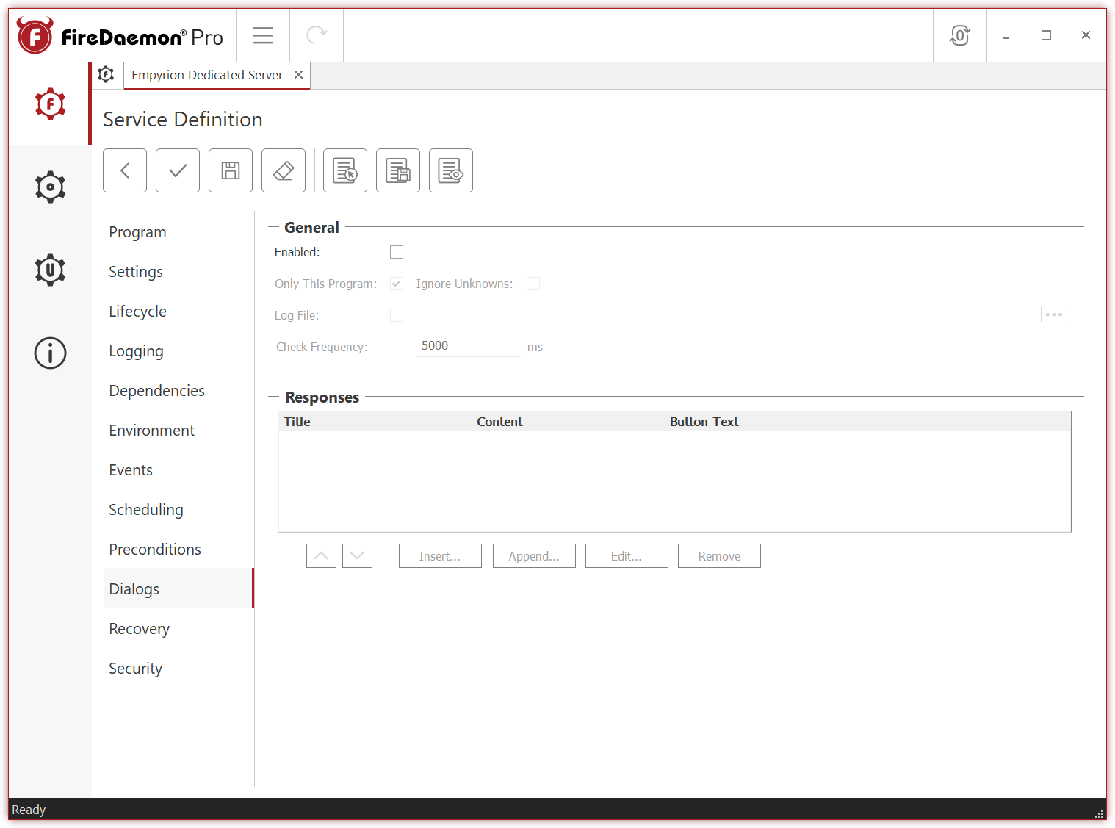Click the Service Definition heading
1115x828 pixels.
pyautogui.click(x=183, y=119)
